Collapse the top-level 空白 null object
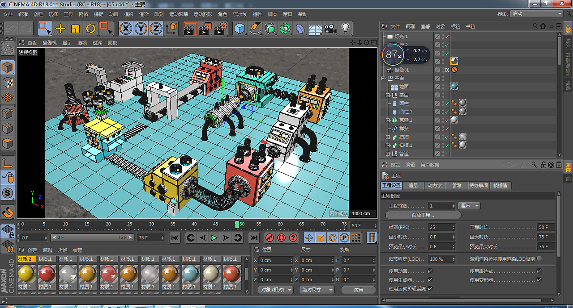Image resolution: width=573 pixels, height=308 pixels. pyautogui.click(x=384, y=78)
